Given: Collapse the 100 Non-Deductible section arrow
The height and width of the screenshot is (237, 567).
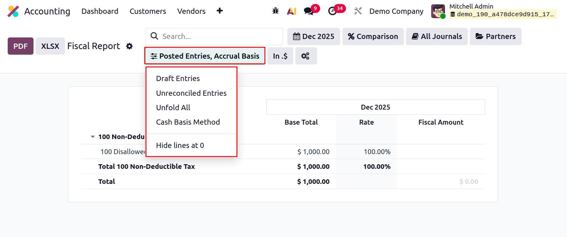Looking at the screenshot, I should pos(93,137).
